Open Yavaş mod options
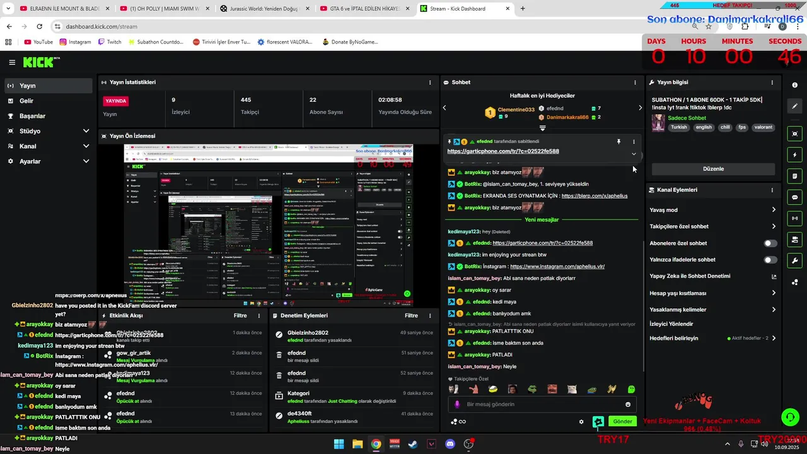Viewport: 807px width, 454px height. click(712, 210)
